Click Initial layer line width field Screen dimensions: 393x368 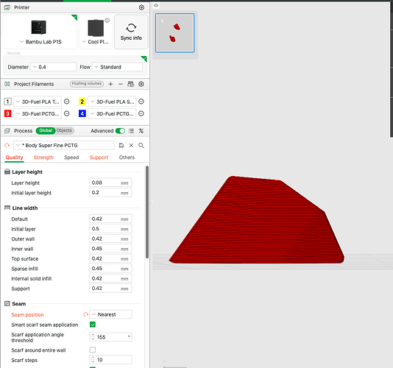click(110, 229)
